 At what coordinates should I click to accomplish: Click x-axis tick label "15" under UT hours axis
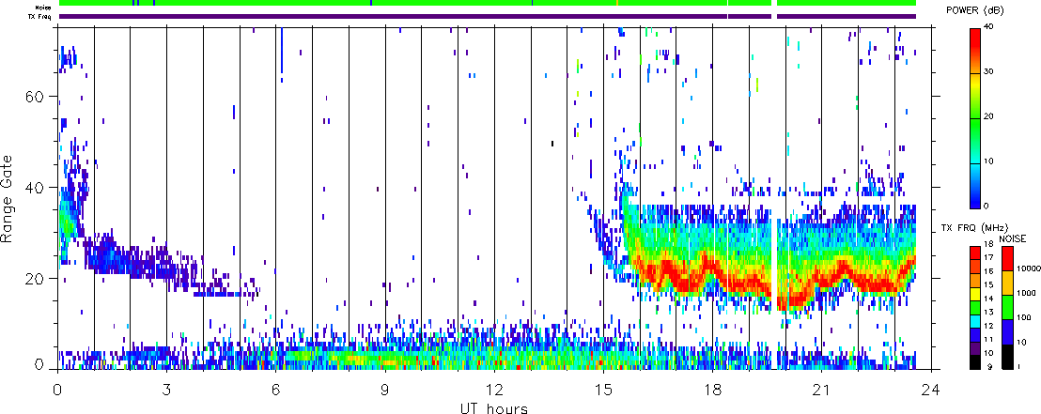click(x=603, y=388)
